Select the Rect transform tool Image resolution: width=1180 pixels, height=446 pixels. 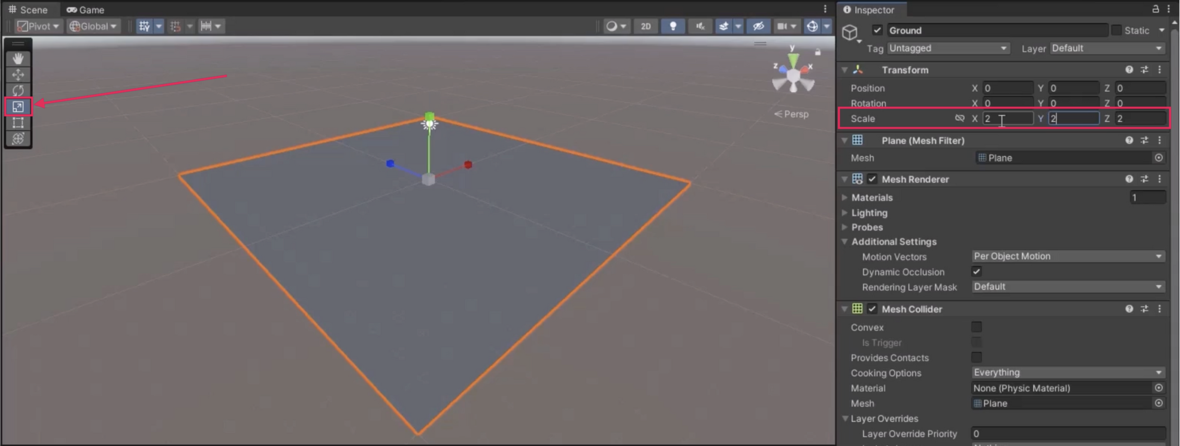(x=18, y=122)
